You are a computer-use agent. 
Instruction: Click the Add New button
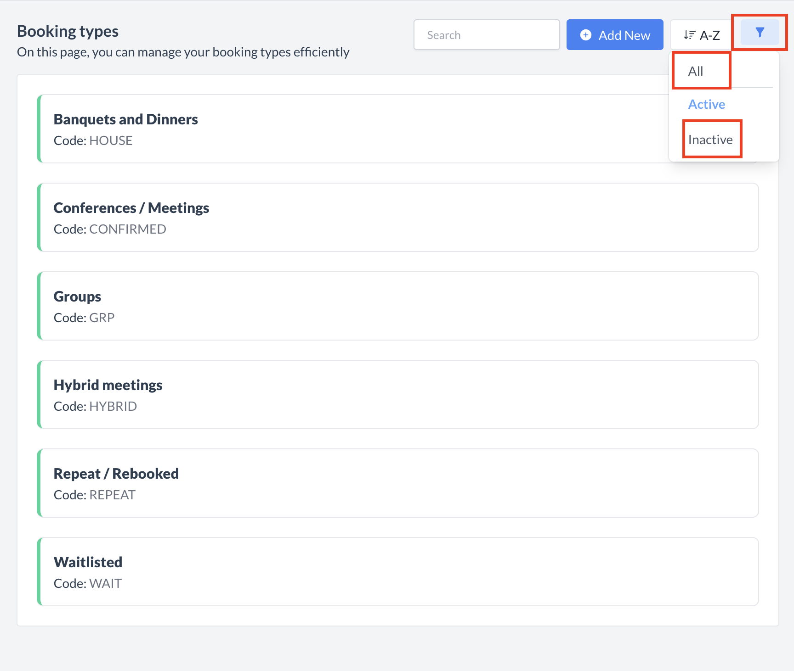[615, 34]
